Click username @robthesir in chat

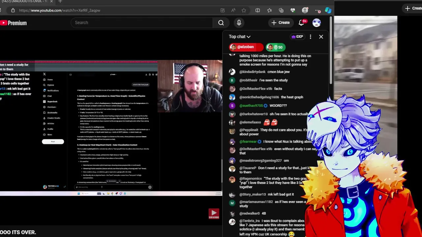248,80
